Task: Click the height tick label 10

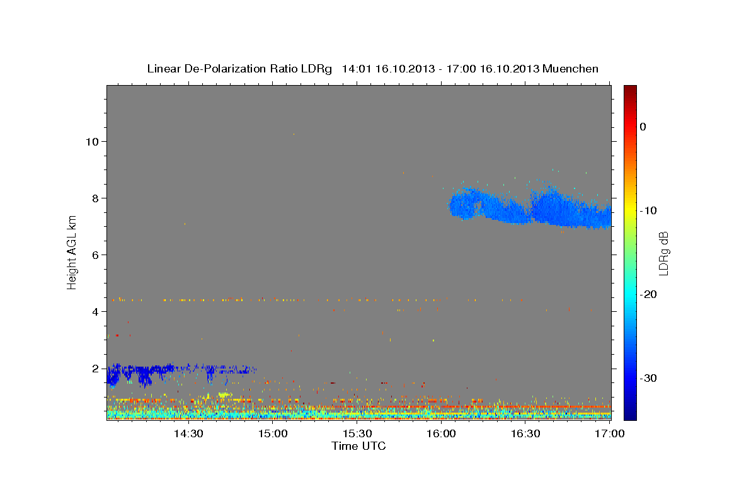Action: (92, 142)
